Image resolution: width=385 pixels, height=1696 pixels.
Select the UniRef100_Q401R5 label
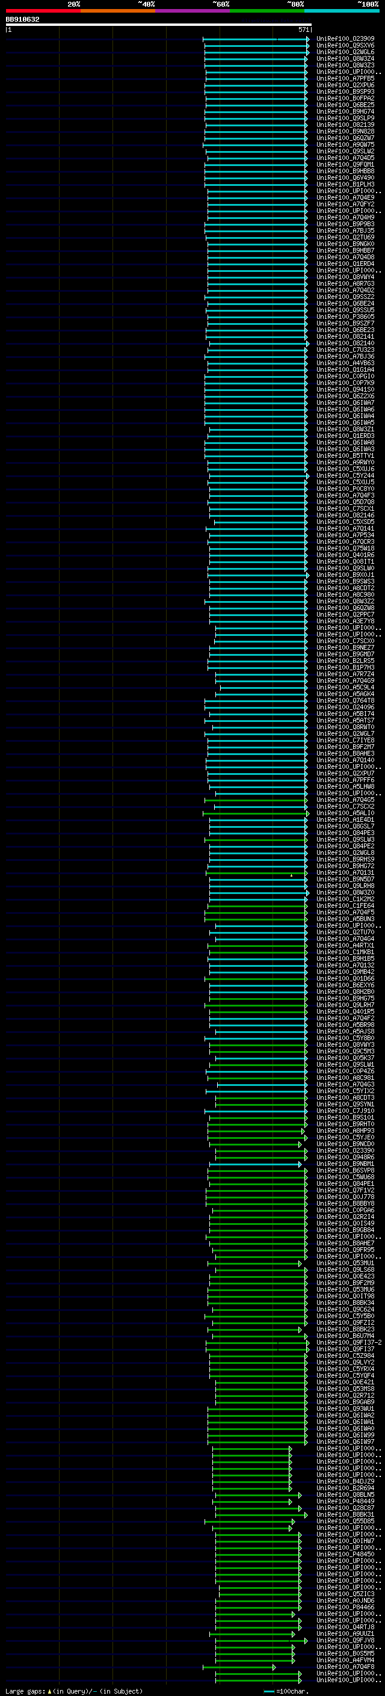pyautogui.click(x=345, y=1012)
